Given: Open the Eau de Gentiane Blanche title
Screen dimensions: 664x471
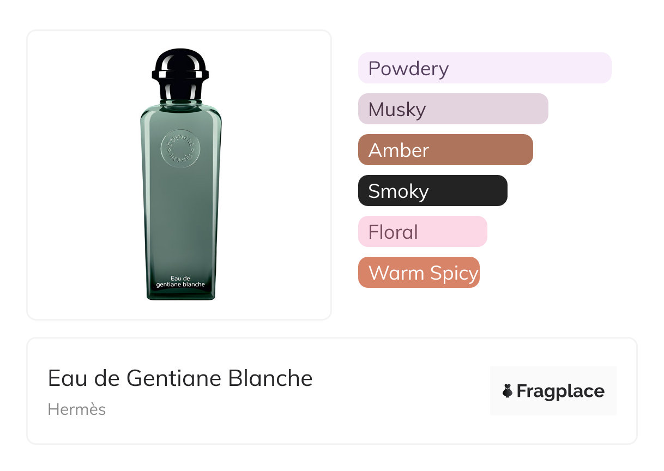Looking at the screenshot, I should pos(180,378).
